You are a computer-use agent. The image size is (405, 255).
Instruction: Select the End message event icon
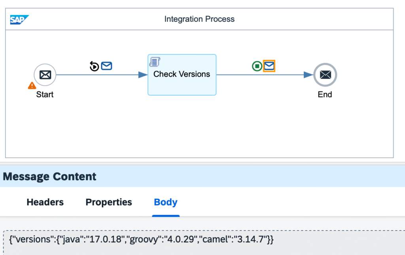coord(325,75)
